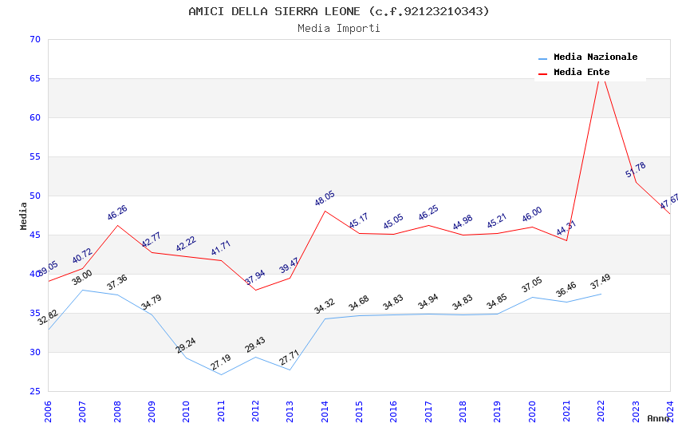
Task: Click the y-axis tick value 45
Action: [x=34, y=235]
